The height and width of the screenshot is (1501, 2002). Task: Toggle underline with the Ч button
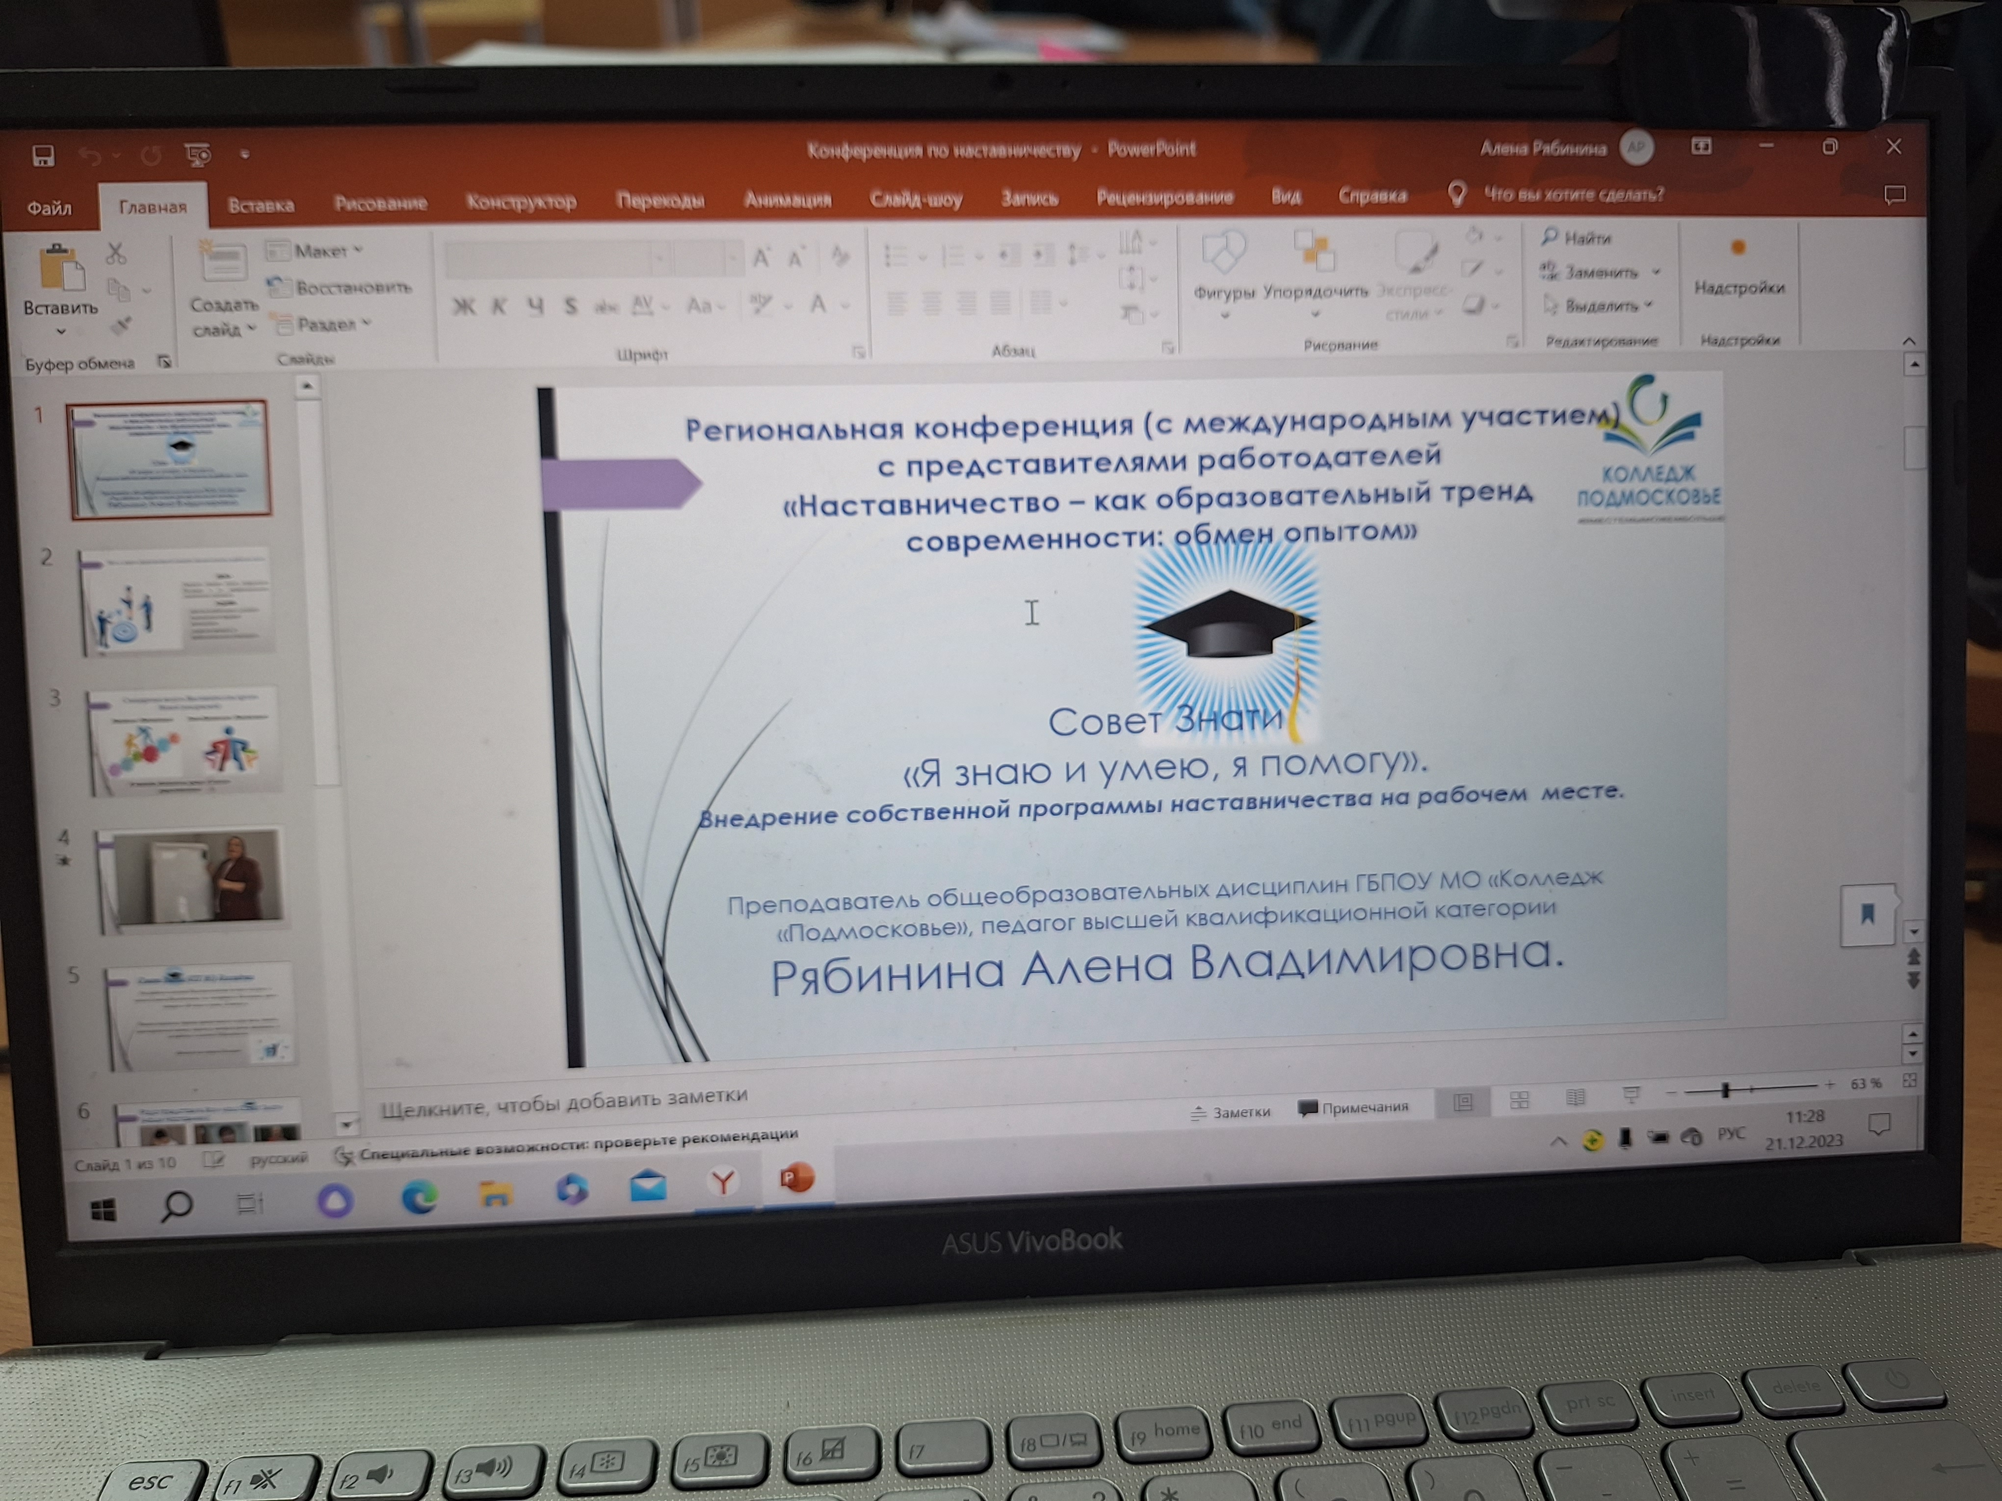pos(536,306)
